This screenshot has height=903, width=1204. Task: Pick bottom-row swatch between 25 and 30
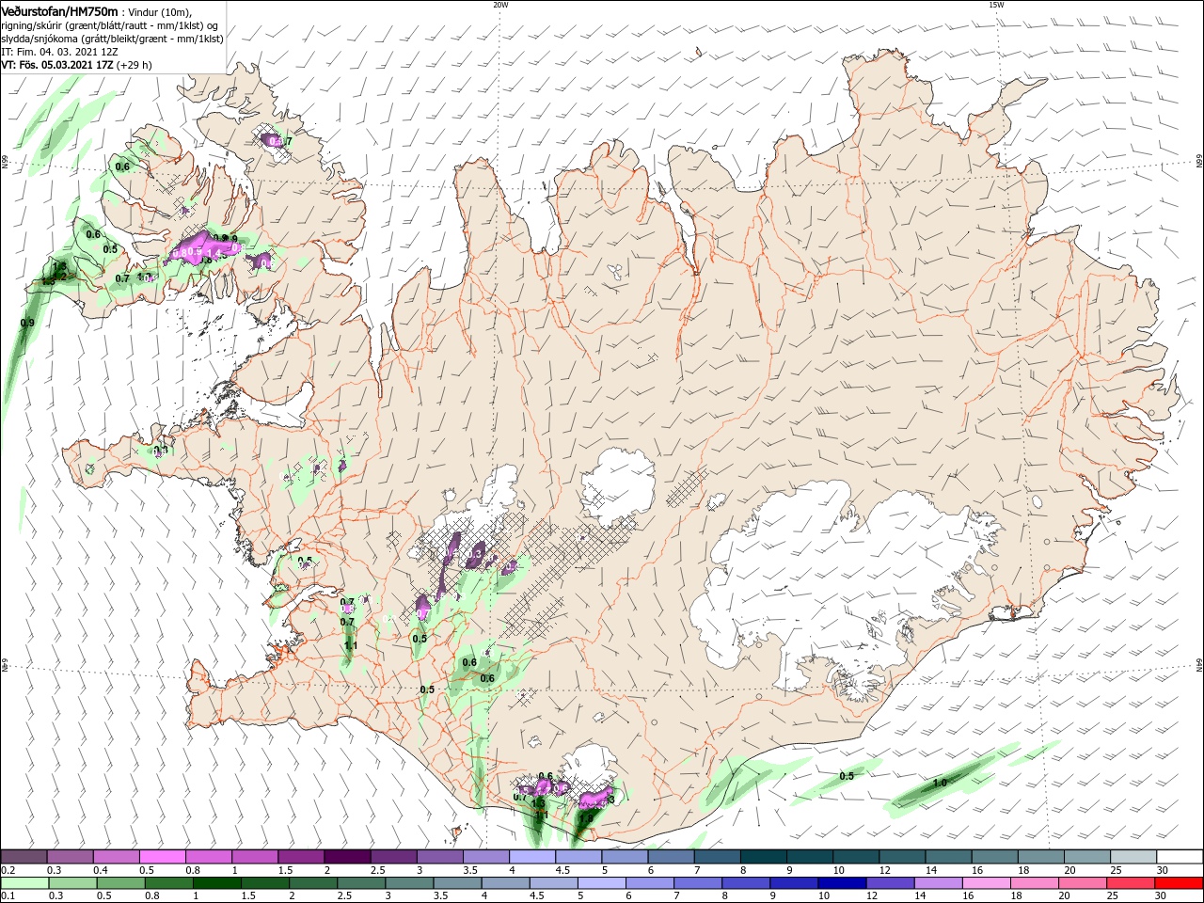pyautogui.click(x=1132, y=883)
